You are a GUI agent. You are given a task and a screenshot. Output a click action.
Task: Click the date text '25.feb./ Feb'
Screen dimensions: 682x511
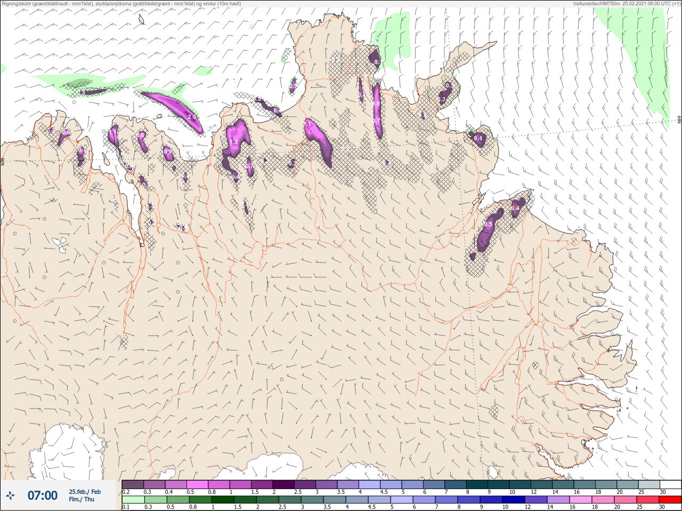click(x=85, y=492)
